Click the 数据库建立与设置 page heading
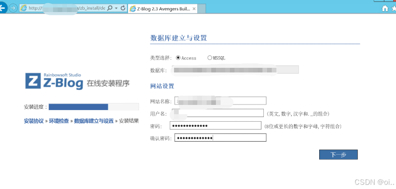Image resolution: width=396 pixels, height=189 pixels. [x=179, y=38]
